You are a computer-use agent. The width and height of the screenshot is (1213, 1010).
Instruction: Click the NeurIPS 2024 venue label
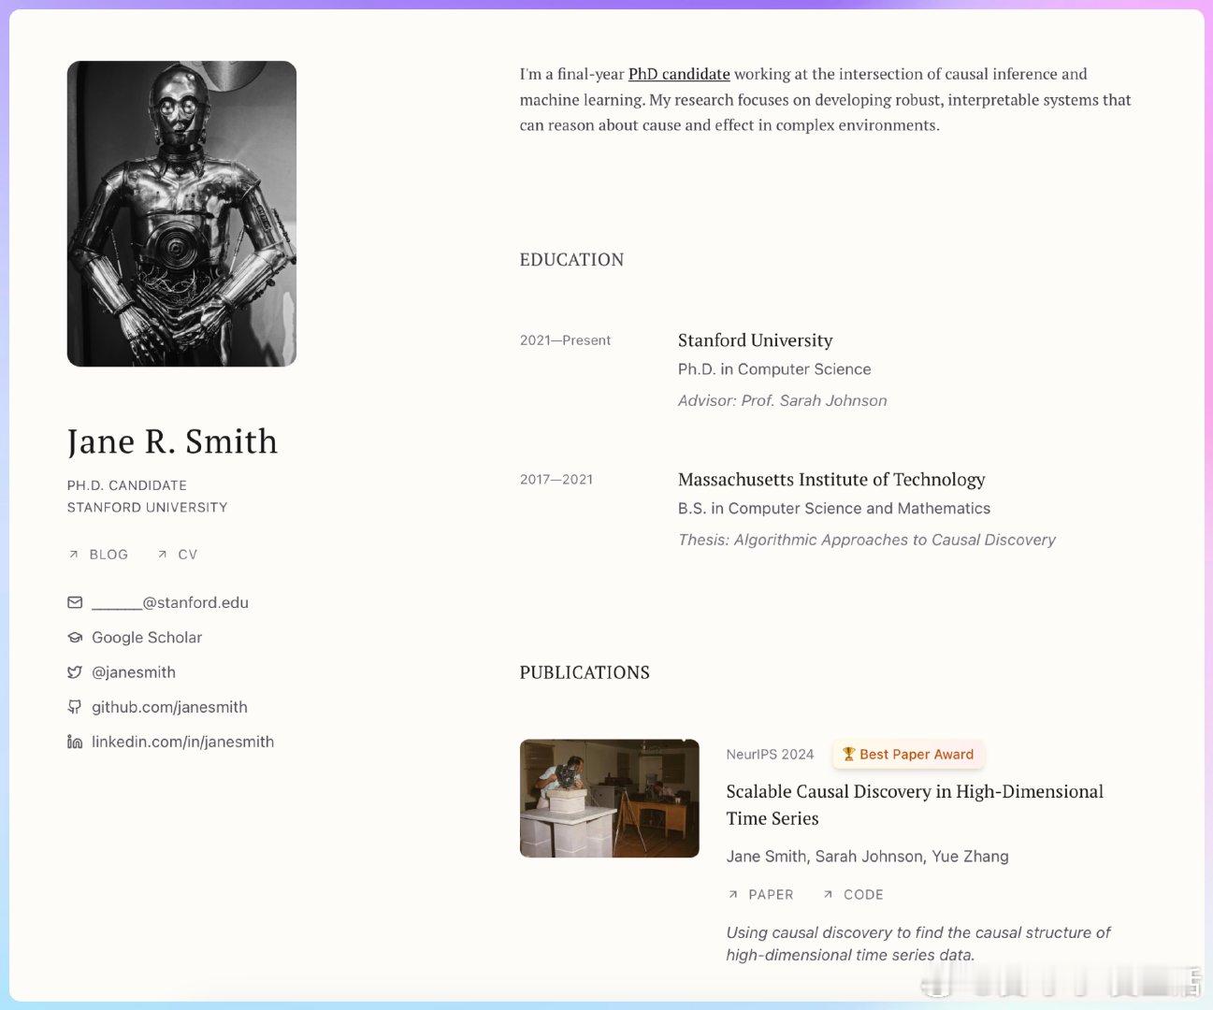point(770,754)
